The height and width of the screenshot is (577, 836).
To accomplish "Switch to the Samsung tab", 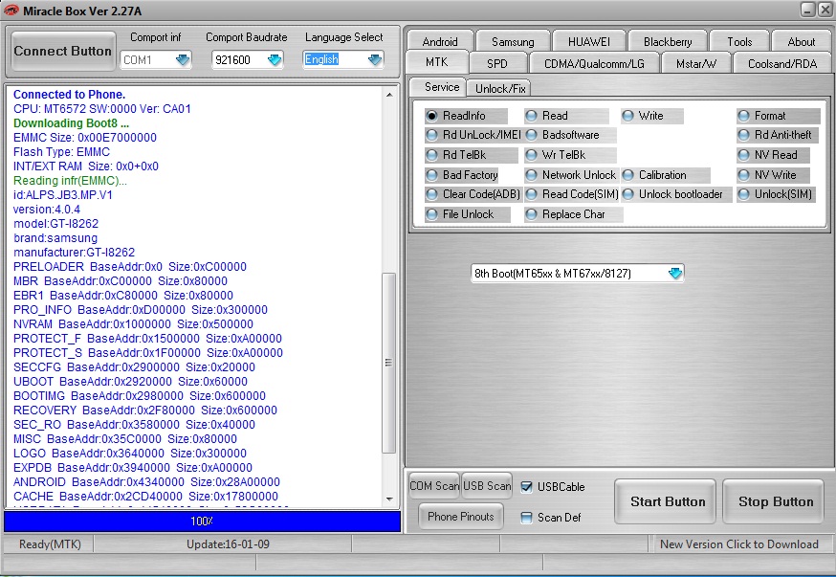I will point(513,41).
